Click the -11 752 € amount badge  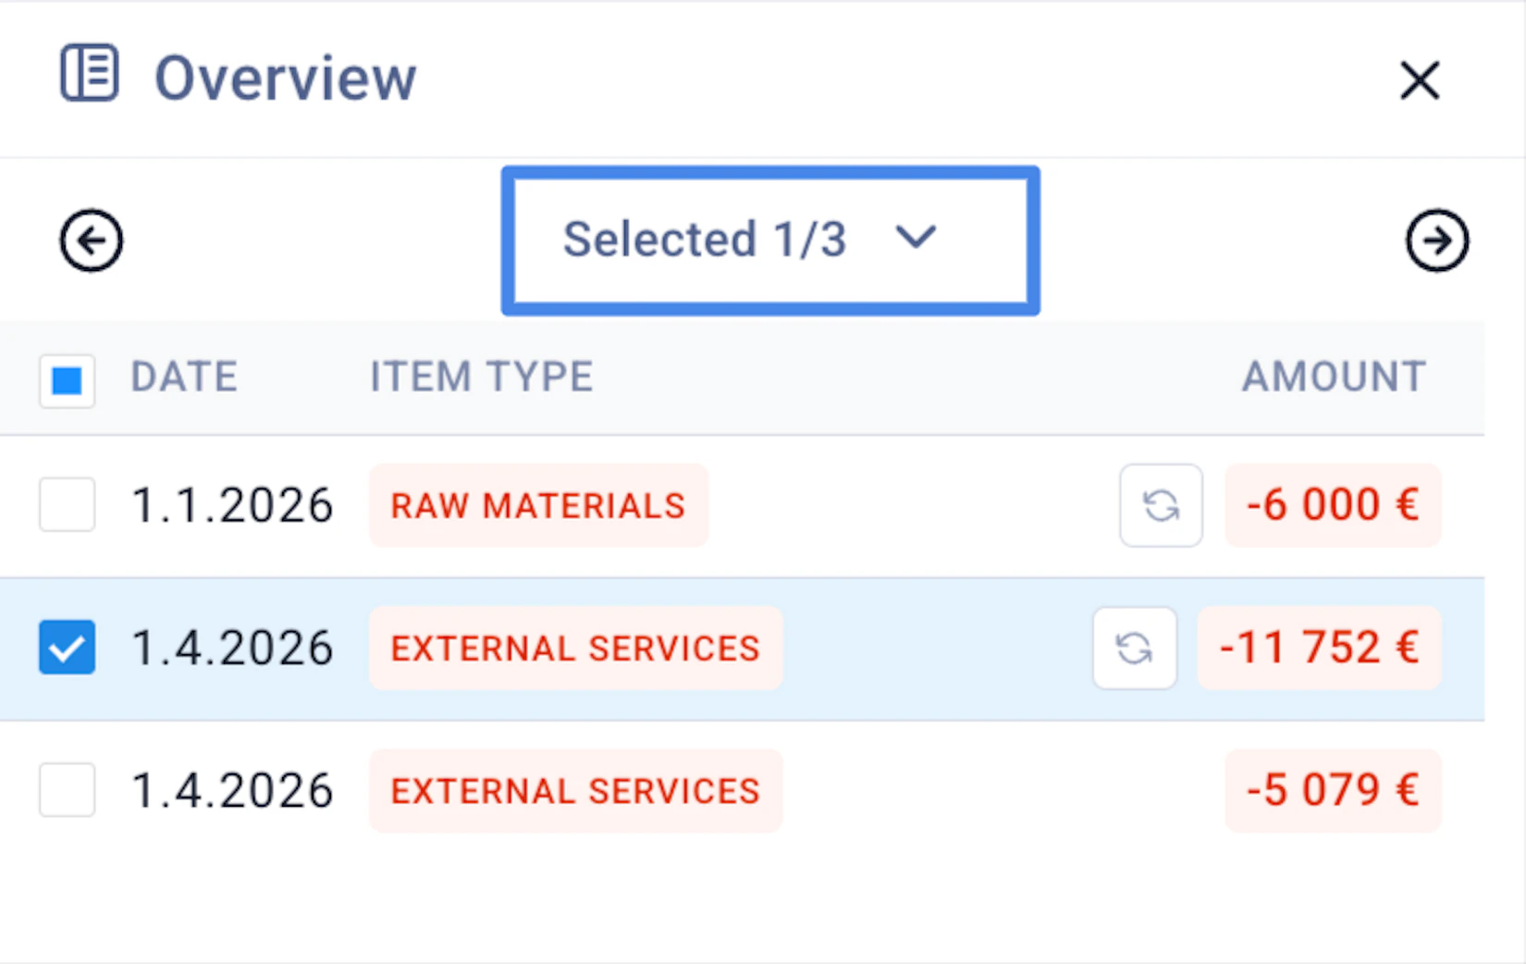(1319, 648)
